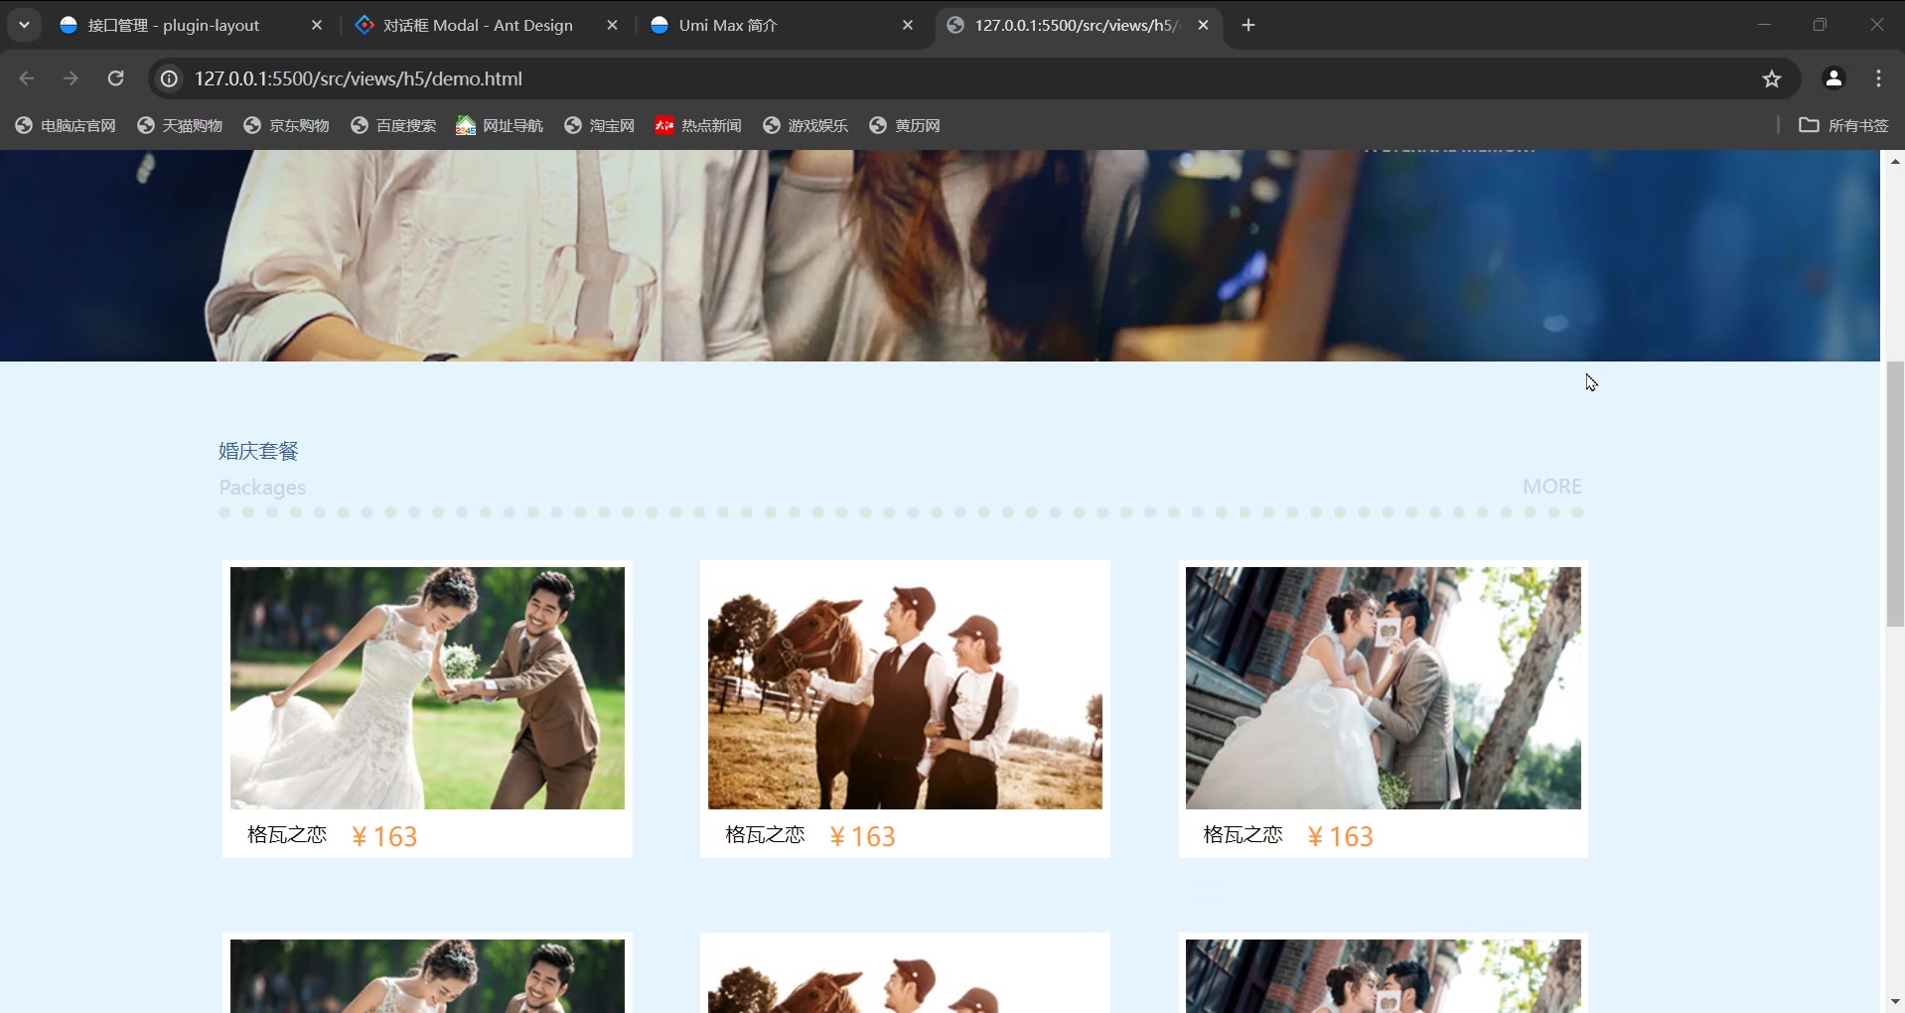View site information icon in the address bar
1905x1013 pixels.
pos(170,78)
